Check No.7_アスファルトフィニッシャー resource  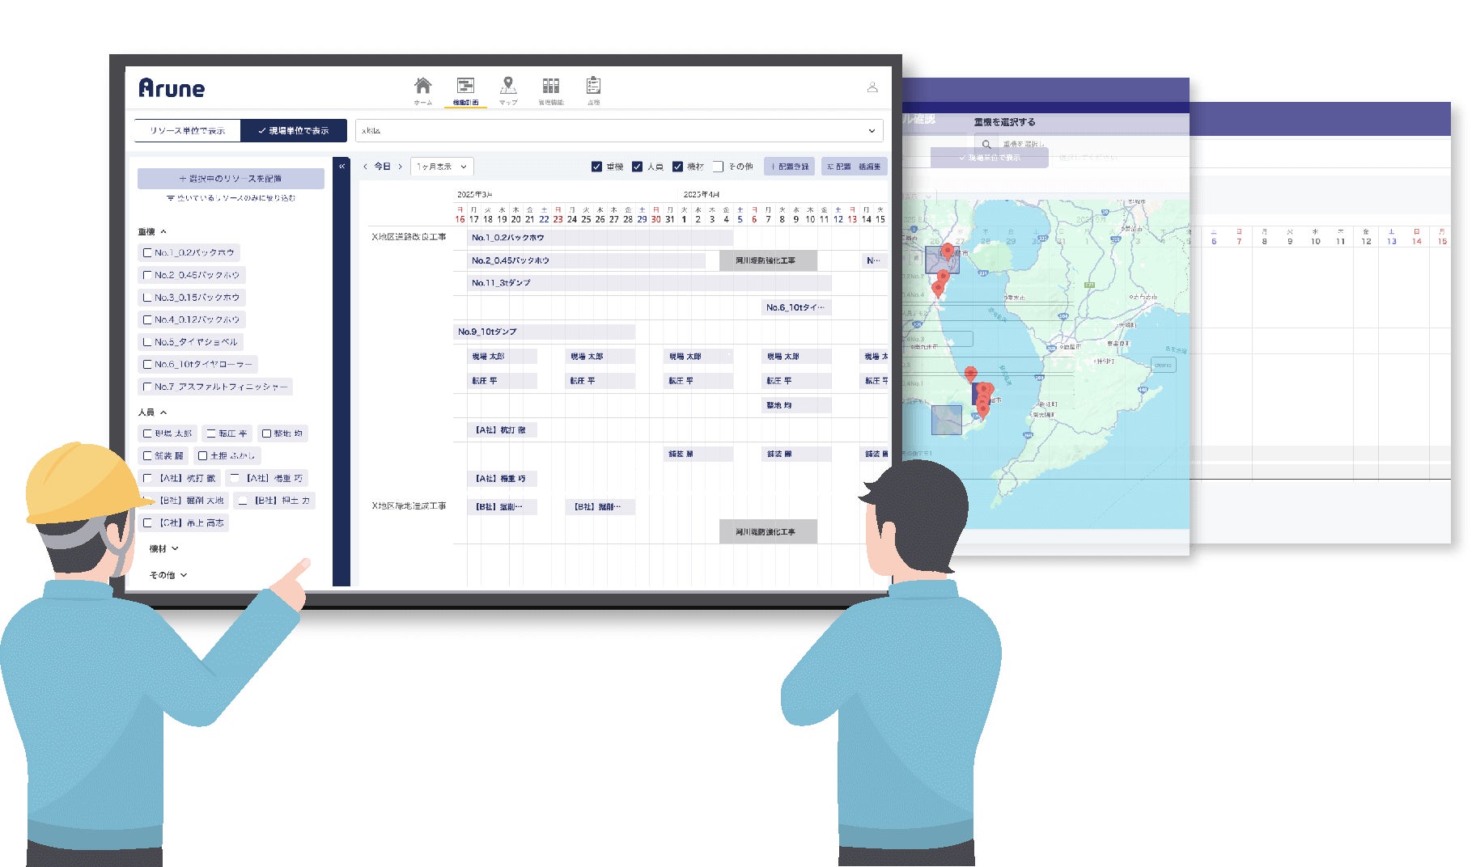pyautogui.click(x=147, y=387)
